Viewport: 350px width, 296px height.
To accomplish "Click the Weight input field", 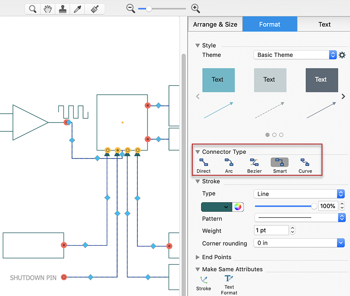I will click(x=271, y=230).
